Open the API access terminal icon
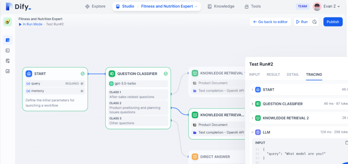Screen dimensions: 348x164 [x=8, y=50]
